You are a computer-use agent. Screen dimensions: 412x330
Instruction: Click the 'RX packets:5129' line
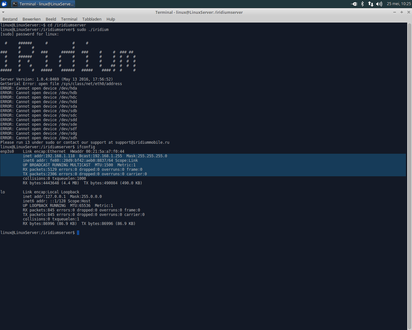pyautogui.click(x=83, y=170)
